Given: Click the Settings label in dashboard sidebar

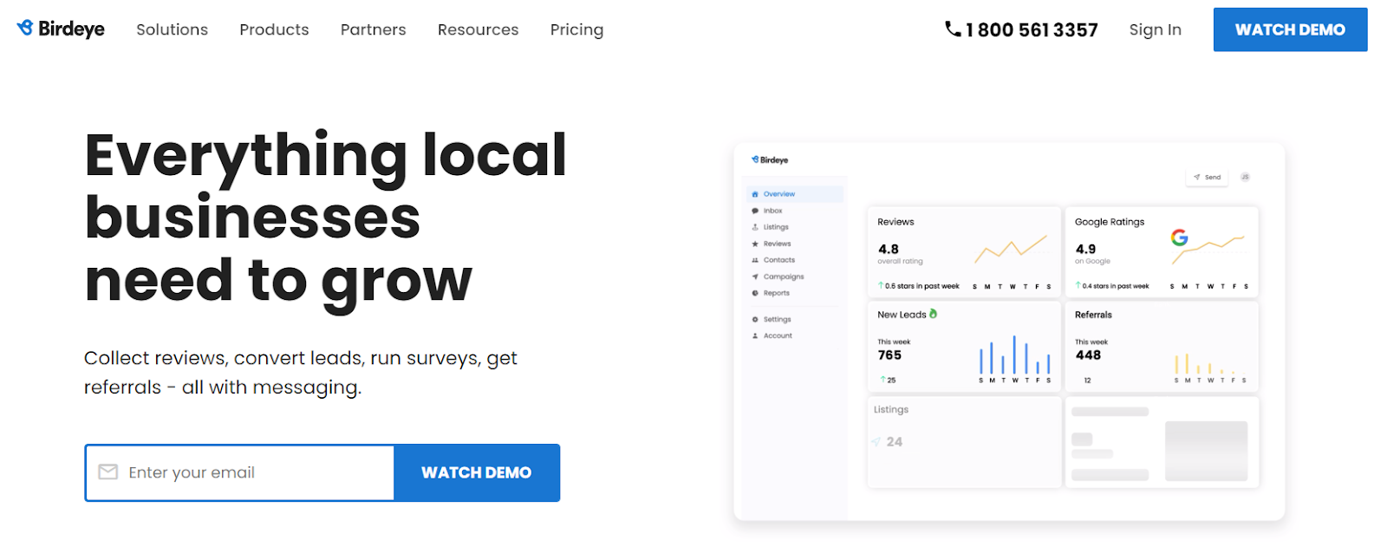Looking at the screenshot, I should click(x=777, y=319).
